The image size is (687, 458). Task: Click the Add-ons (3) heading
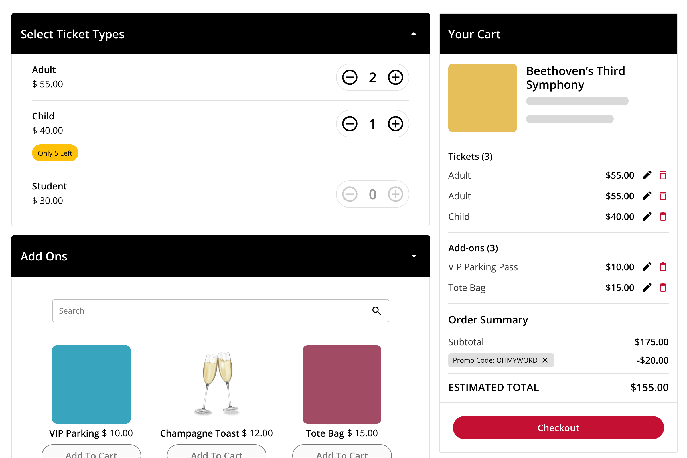click(x=473, y=248)
